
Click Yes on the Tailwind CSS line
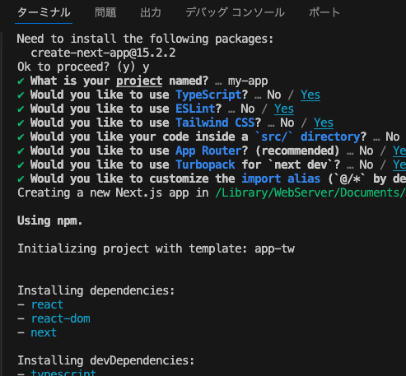[x=324, y=123]
